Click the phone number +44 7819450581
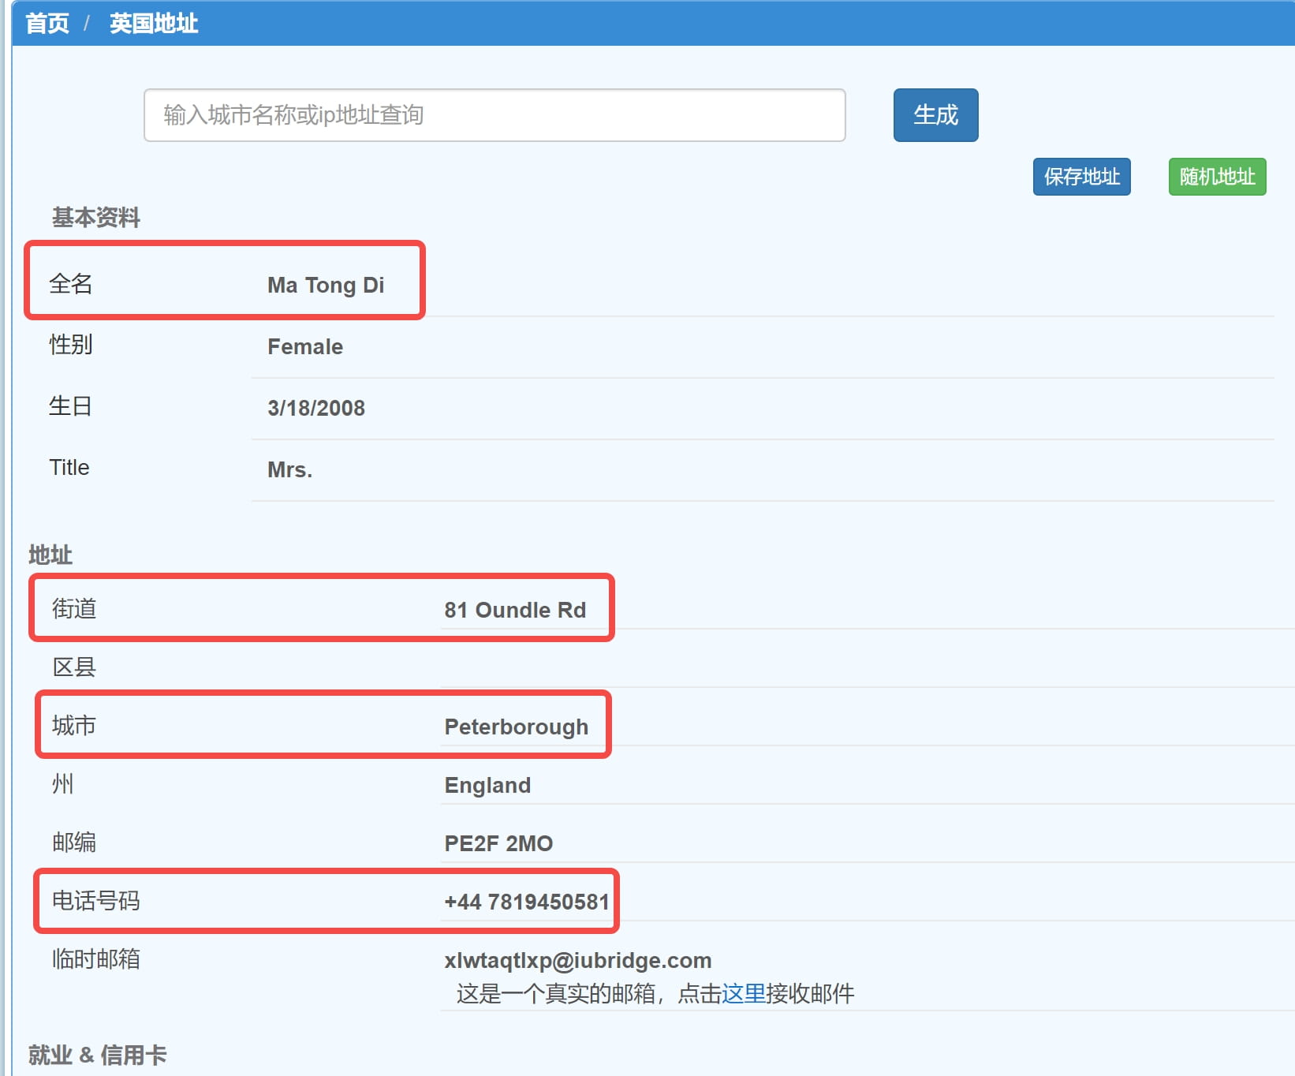The image size is (1295, 1076). (x=527, y=902)
